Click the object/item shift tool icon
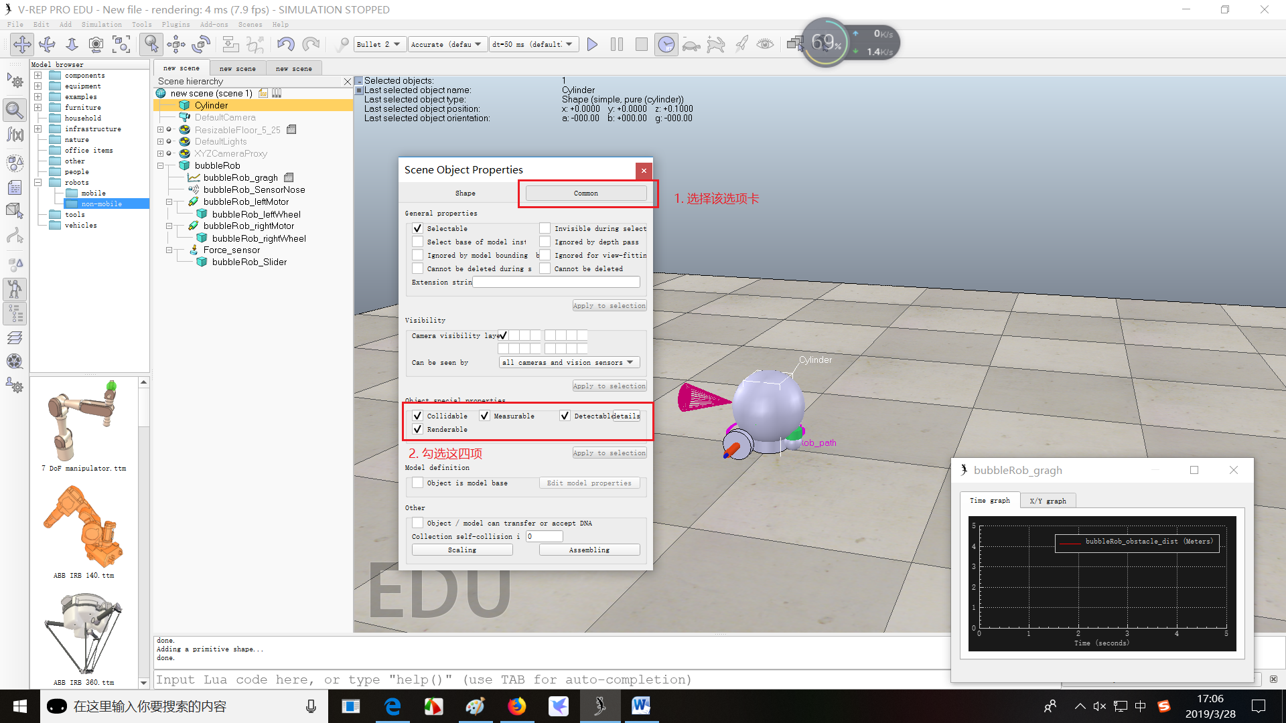1286x723 pixels. (176, 44)
